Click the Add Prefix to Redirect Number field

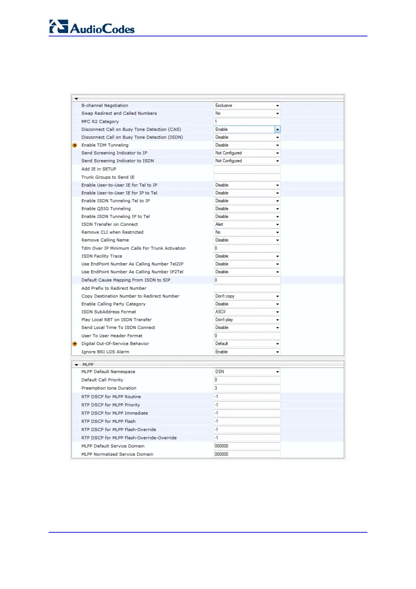pos(247,288)
